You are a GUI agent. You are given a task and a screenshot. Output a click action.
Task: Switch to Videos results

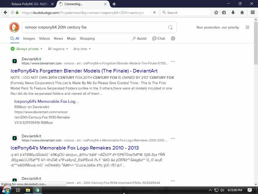44,38
